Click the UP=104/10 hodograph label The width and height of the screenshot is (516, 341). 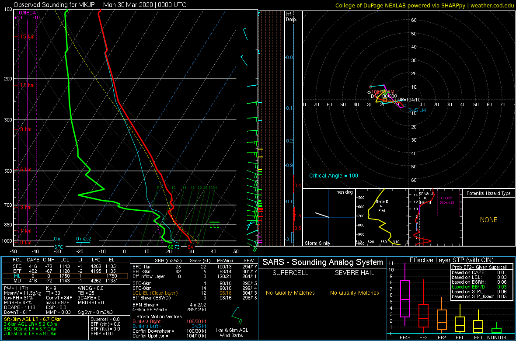[409, 99]
